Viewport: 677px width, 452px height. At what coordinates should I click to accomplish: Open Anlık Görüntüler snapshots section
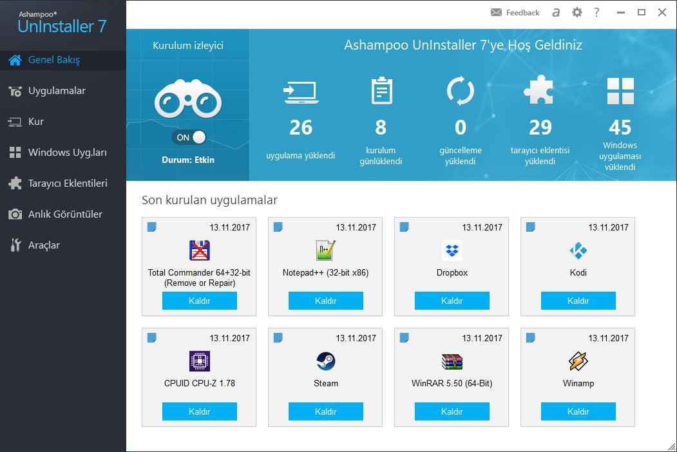65,214
